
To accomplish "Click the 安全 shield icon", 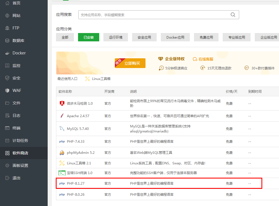I will pos(7,78).
